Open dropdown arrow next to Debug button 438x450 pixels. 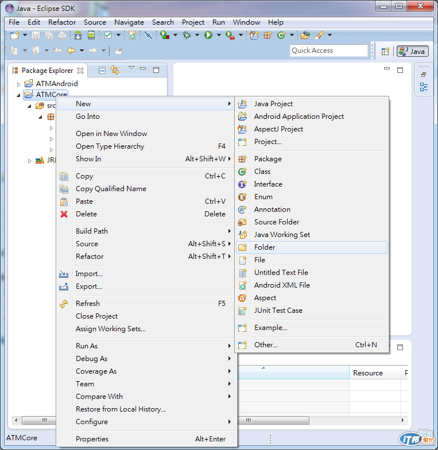coord(197,35)
